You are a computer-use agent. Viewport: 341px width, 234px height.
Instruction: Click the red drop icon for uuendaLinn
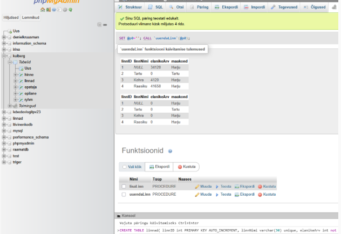260,194
